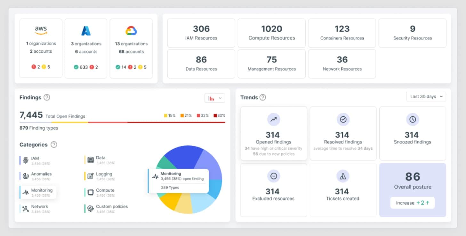Open help icon next to Categories
This screenshot has height=236, width=466.
point(54,144)
